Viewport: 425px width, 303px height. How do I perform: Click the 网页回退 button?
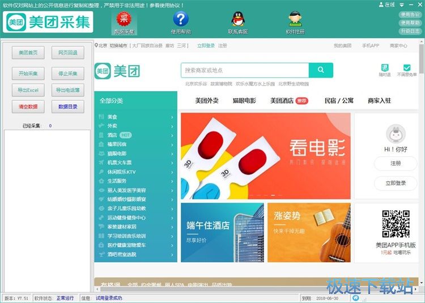68,53
